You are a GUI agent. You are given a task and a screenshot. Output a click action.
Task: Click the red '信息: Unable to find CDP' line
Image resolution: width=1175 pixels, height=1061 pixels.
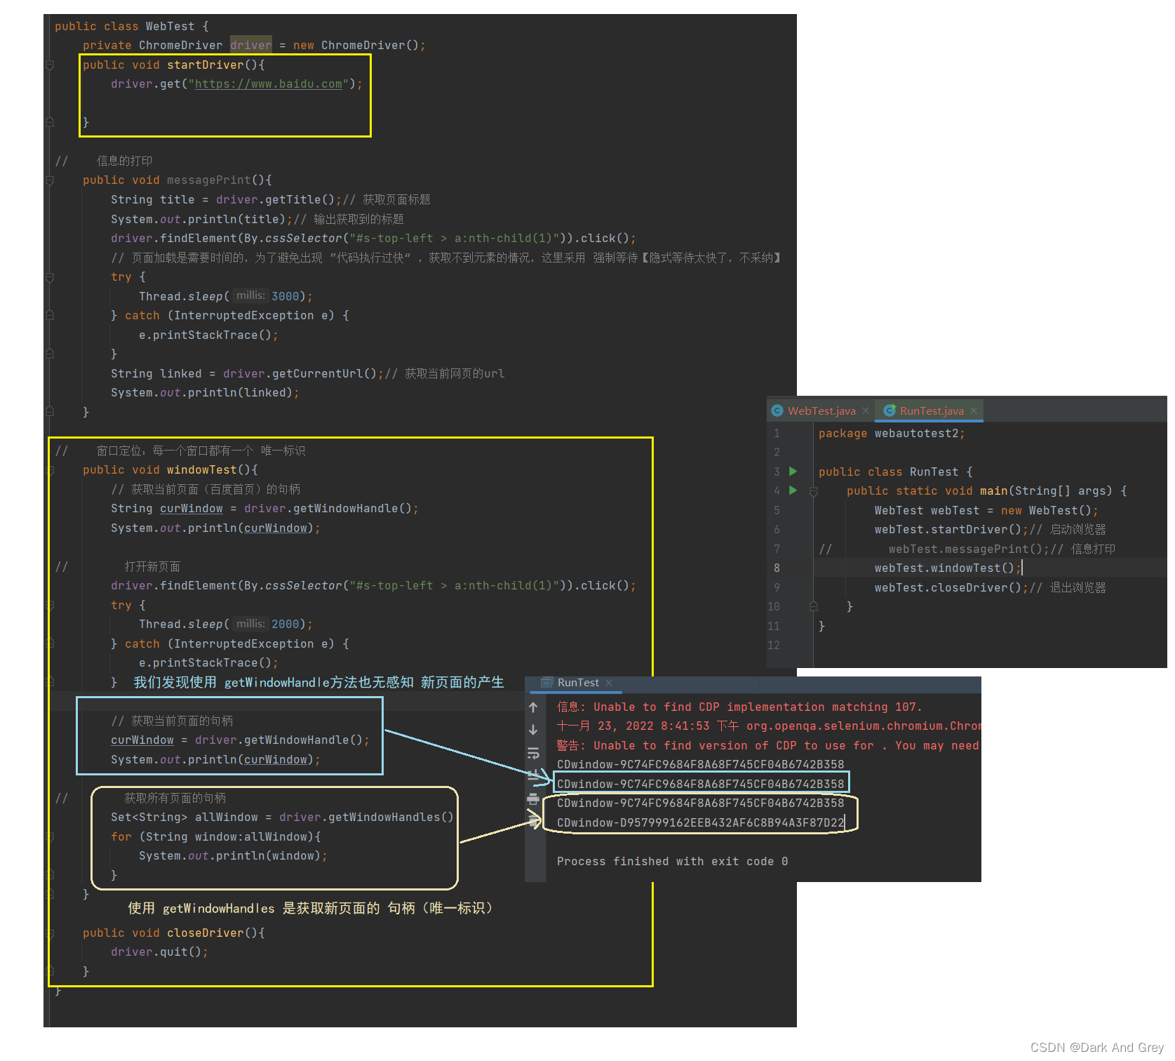739,707
